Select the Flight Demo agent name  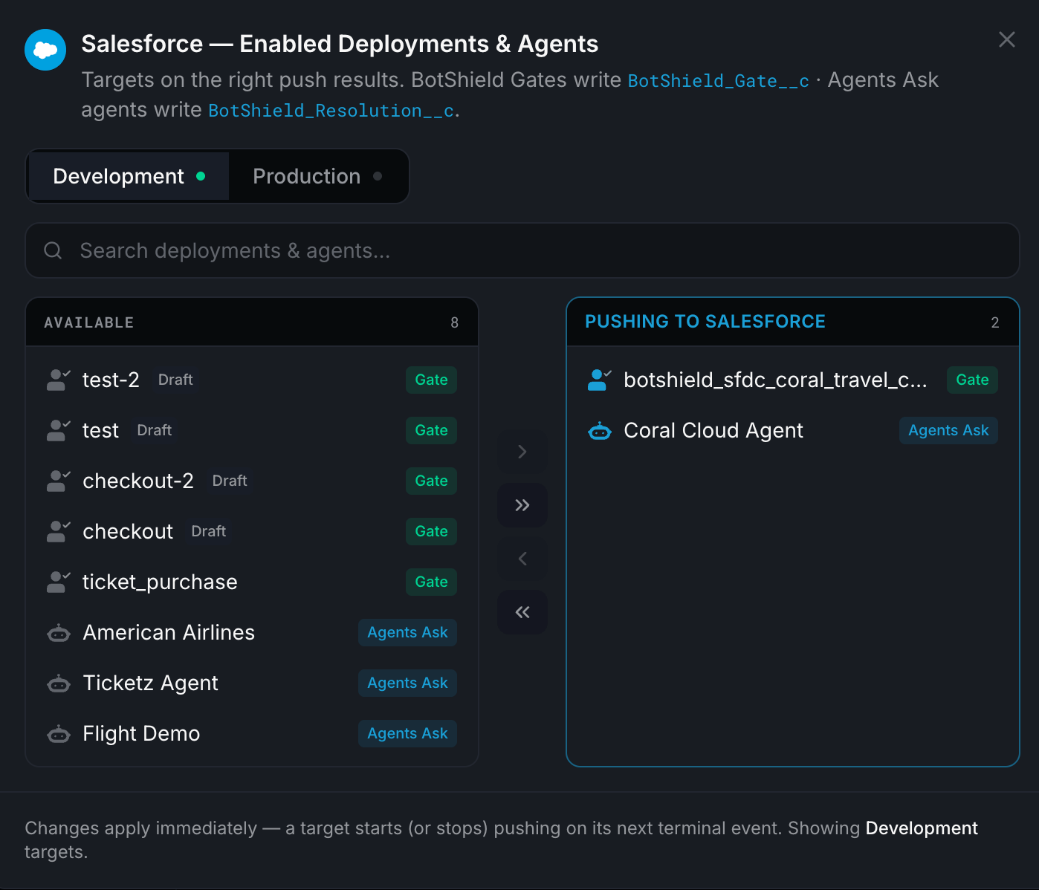[x=141, y=733]
